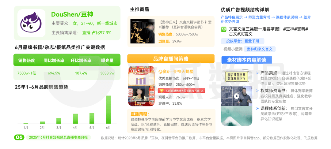The width and height of the screenshot is (331, 149).
Task: Click the 窦神归来文言文 keyword tag
Action: coord(260,49)
